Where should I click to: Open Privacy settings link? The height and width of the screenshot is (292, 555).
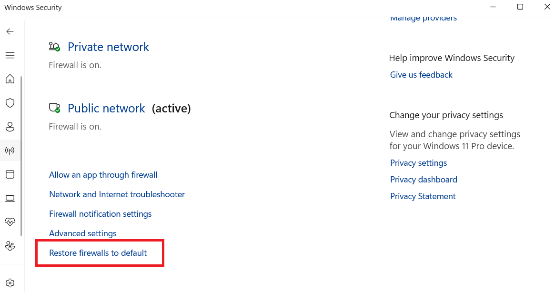pos(418,163)
